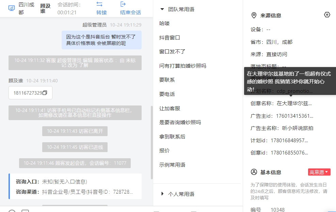Click the 访客已离开 system notice
Viewport: 336px width, 212px height.
tap(75, 131)
